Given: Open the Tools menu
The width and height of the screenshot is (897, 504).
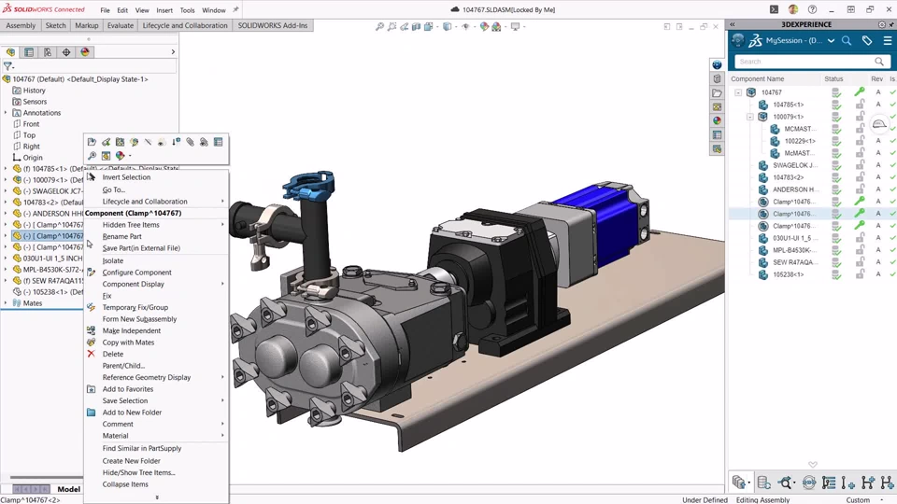Looking at the screenshot, I should [x=187, y=10].
